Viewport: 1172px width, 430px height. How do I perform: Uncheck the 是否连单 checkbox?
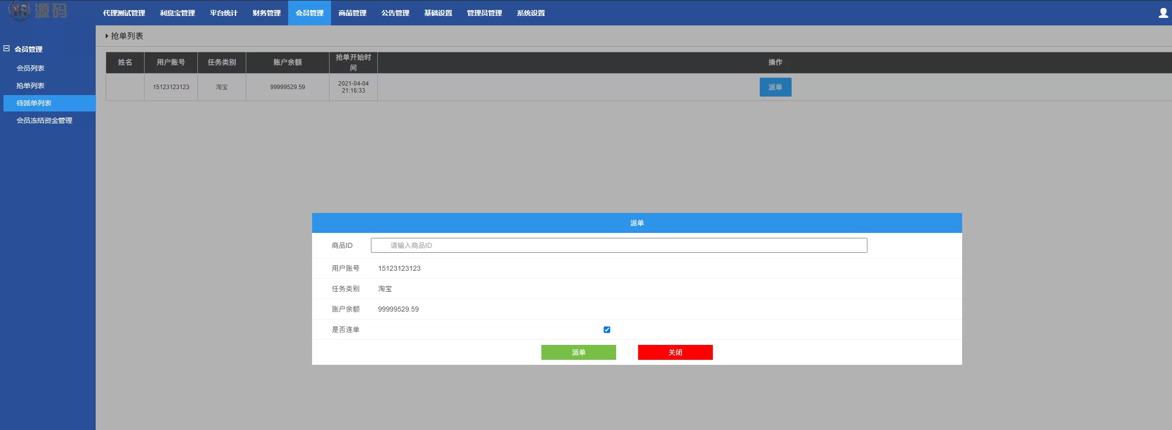tap(607, 329)
